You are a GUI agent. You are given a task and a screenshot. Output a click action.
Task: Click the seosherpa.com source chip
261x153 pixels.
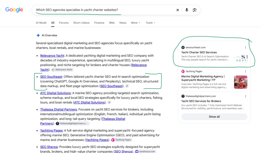coord(145,152)
